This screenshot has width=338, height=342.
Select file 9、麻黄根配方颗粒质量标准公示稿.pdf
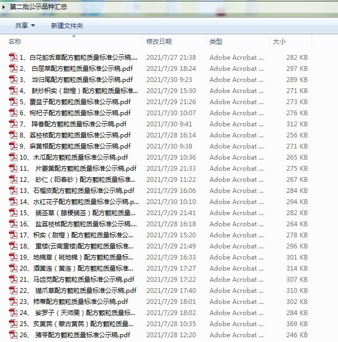click(x=75, y=146)
